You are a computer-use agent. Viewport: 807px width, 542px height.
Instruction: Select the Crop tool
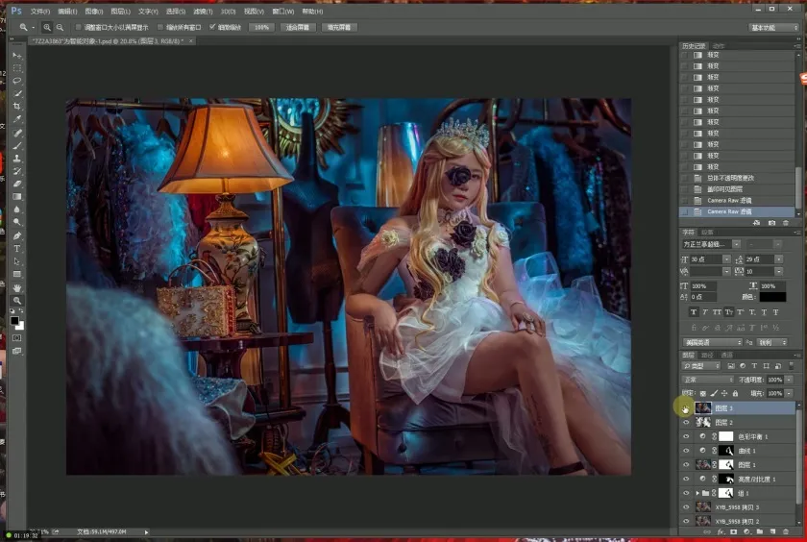coord(17,107)
